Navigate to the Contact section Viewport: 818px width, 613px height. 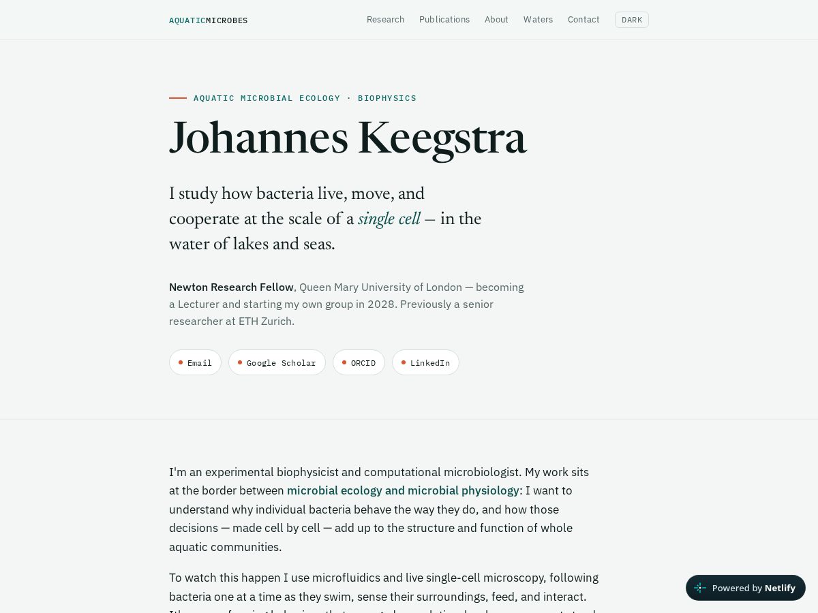pos(584,20)
